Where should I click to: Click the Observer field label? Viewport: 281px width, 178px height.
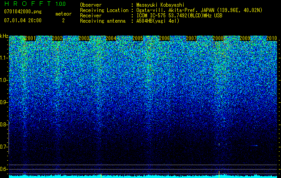pos(91,5)
